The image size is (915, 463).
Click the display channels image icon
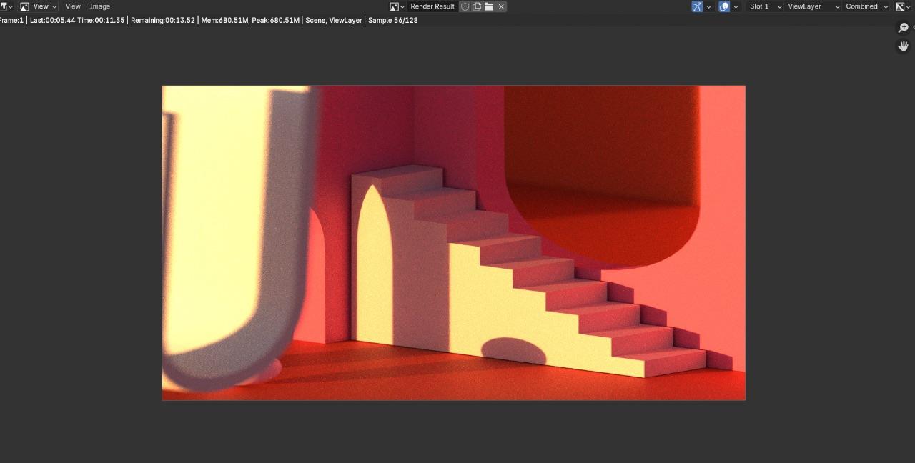tap(899, 6)
